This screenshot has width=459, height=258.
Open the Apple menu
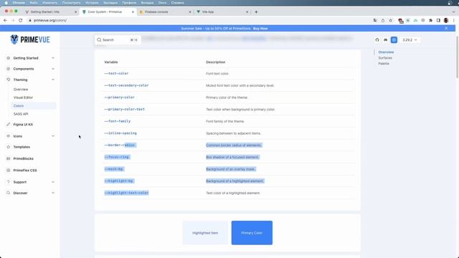point(6,3)
